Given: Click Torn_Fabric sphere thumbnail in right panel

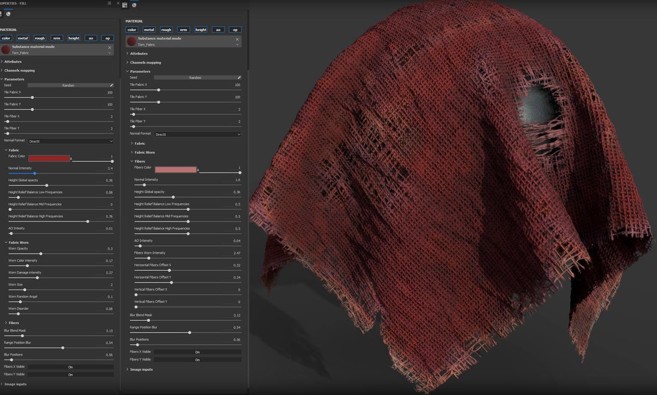Looking at the screenshot, I should pos(131,41).
